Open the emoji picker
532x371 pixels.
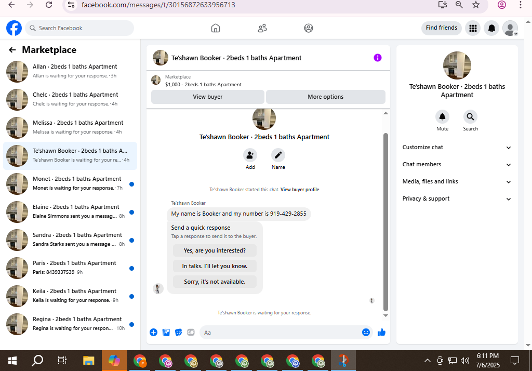tap(366, 333)
